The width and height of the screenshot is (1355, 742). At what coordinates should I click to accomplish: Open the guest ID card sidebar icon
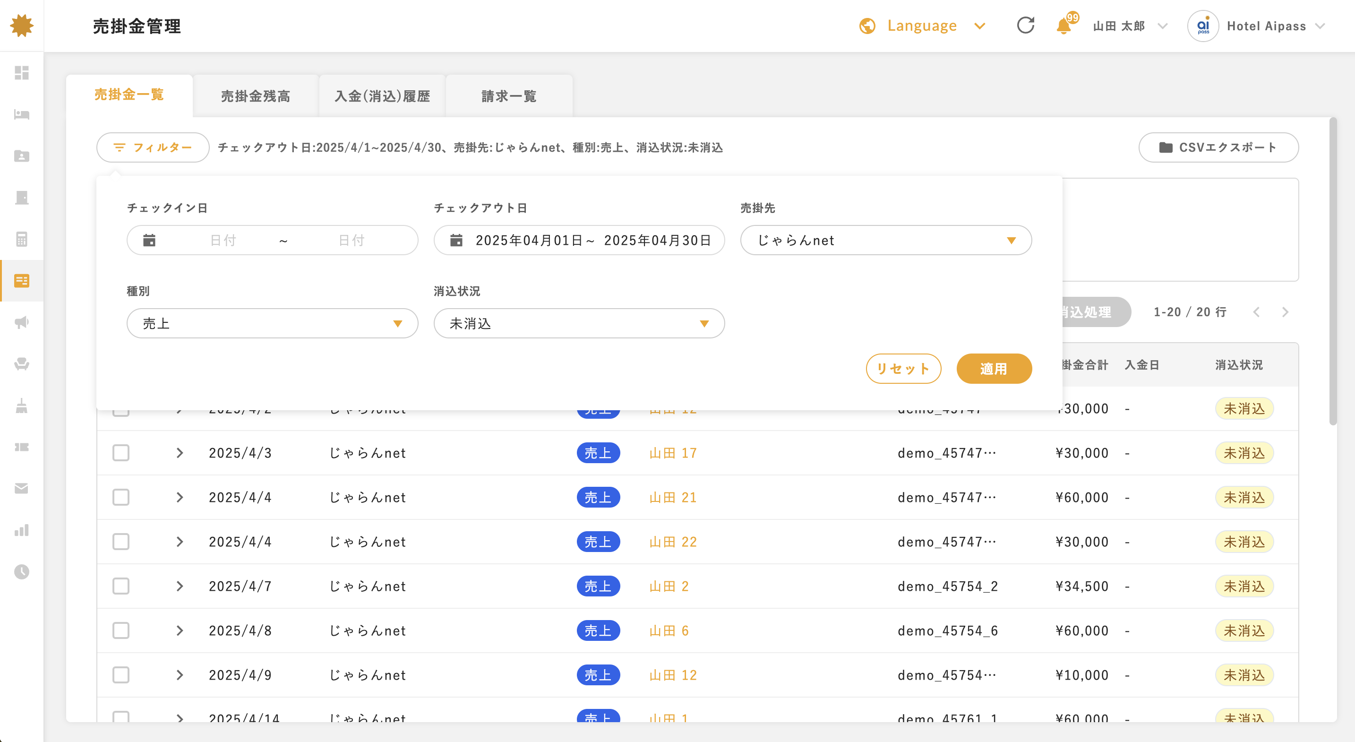pyautogui.click(x=22, y=156)
